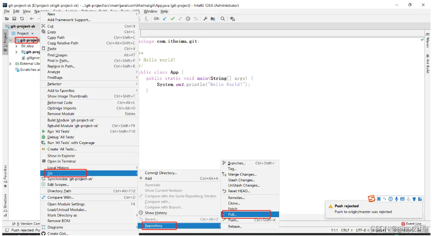The image size is (432, 236).
Task: Select Show in Explorer entry
Action: (89, 156)
